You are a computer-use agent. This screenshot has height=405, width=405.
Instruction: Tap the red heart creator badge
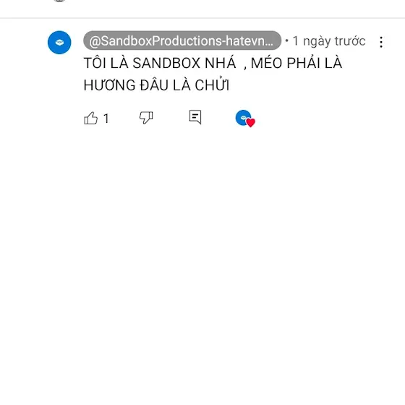point(250,122)
